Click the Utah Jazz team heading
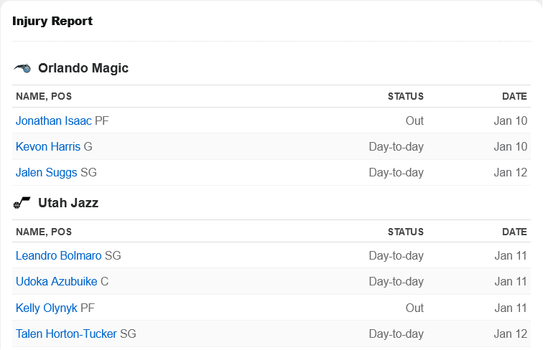This screenshot has height=350, width=543. tap(68, 203)
